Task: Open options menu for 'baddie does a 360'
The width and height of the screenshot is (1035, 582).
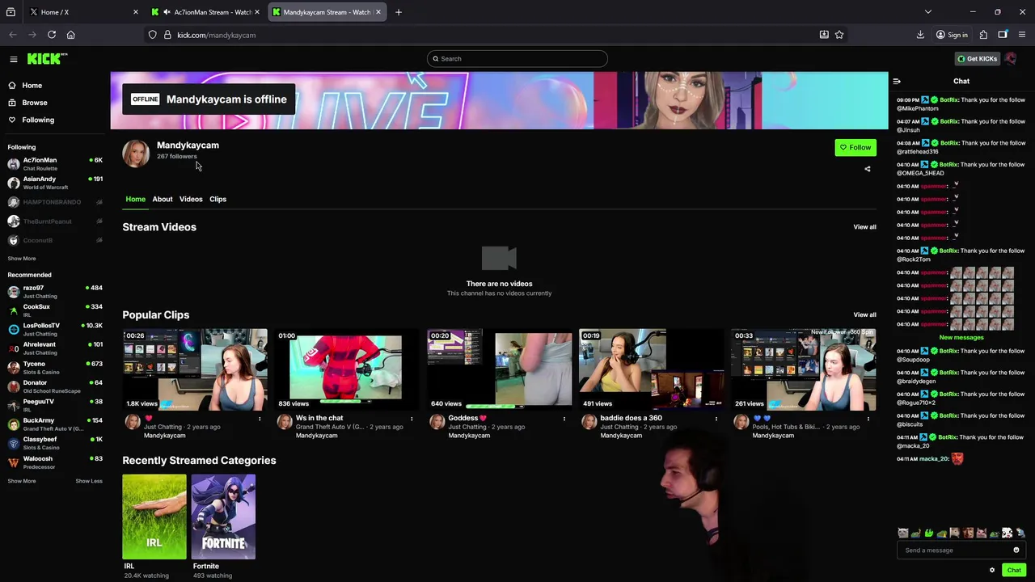Action: pyautogui.click(x=716, y=419)
